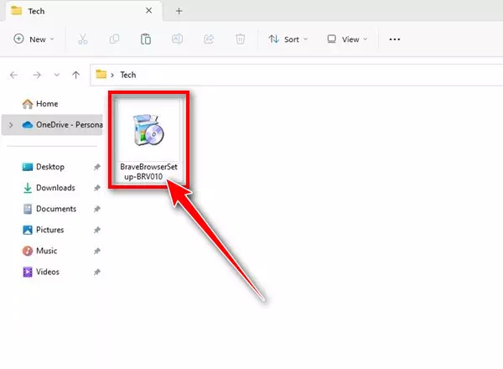Go up one folder level
The height and width of the screenshot is (369, 503).
(x=76, y=75)
